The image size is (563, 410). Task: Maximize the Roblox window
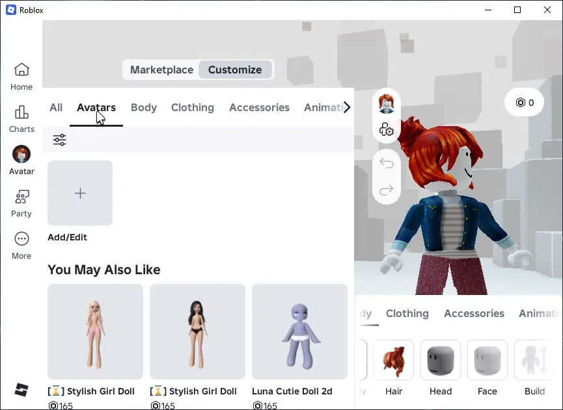tap(517, 10)
